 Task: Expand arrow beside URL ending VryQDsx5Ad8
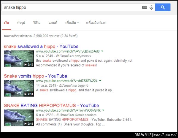click(x=102, y=51)
